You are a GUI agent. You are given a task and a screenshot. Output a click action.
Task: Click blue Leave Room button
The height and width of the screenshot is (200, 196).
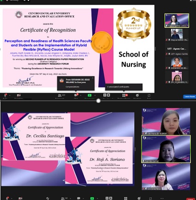pos(190,97)
